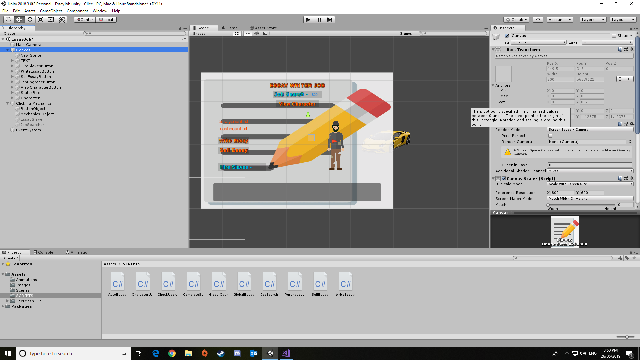Open Gizmos dropdown
This screenshot has width=640, height=360.
pos(407,33)
